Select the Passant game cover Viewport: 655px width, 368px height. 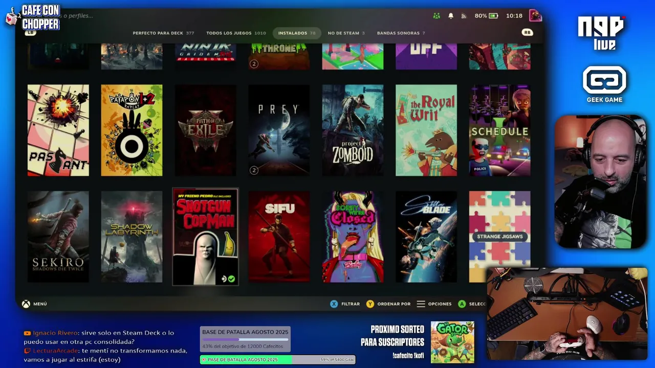[58, 130]
